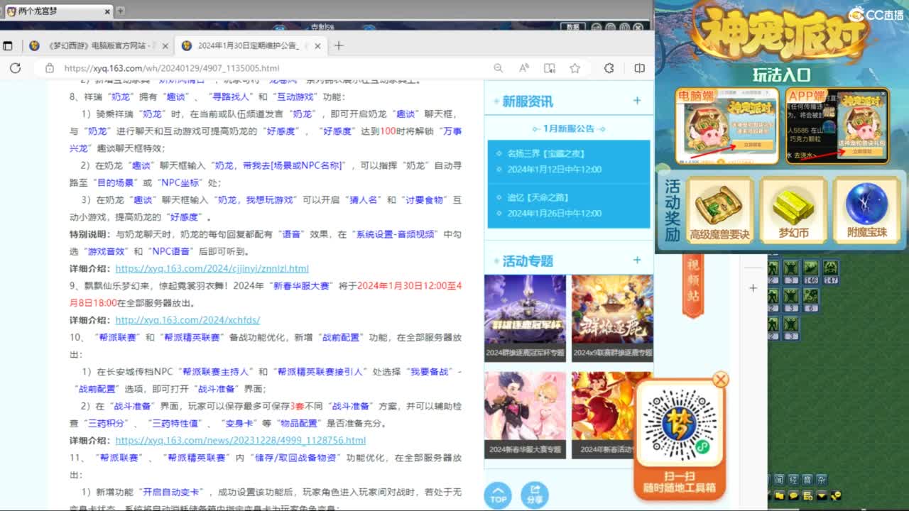909x511 pixels.
Task: Select game buff icon labeled 147
Action: (830, 271)
